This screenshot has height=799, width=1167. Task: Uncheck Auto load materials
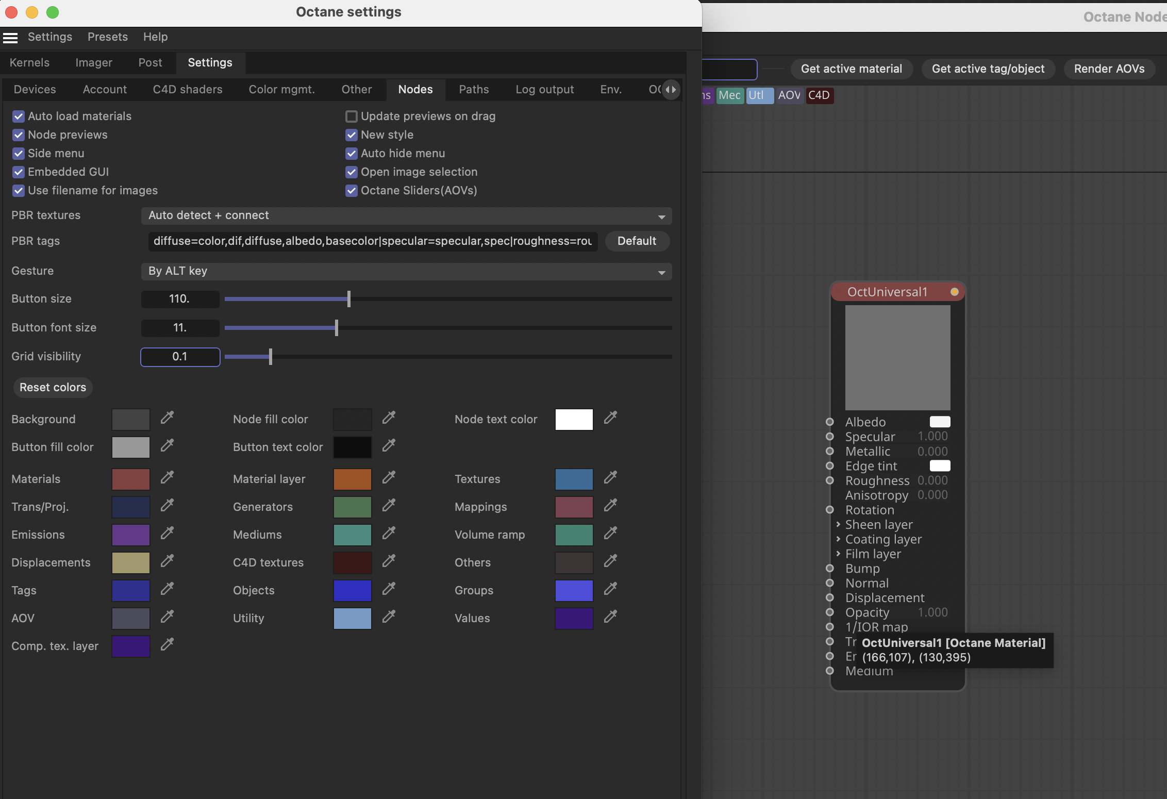(x=19, y=116)
